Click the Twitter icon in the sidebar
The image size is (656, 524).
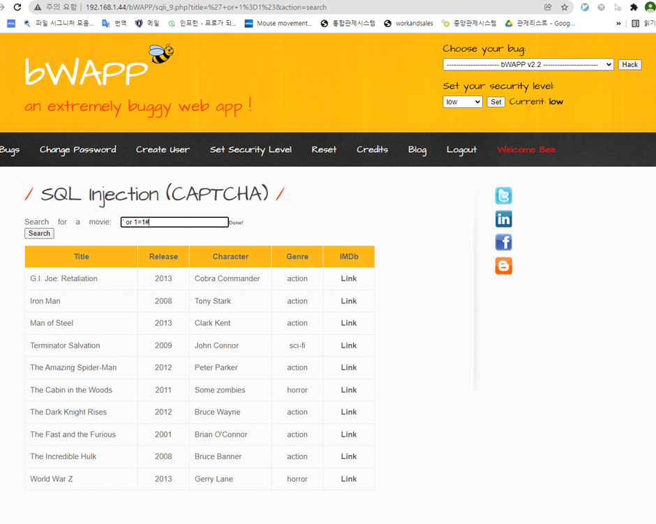504,196
